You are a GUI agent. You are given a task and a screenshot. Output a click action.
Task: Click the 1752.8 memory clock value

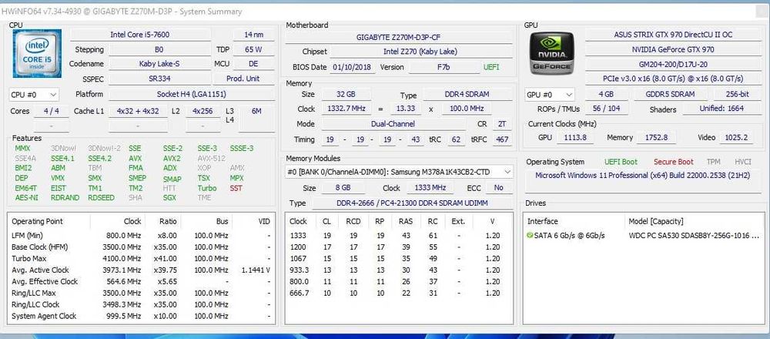click(656, 138)
